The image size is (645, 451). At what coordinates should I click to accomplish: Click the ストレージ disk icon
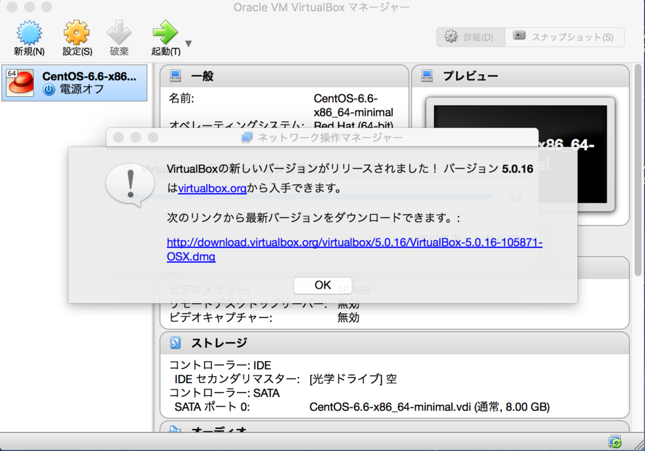click(176, 343)
